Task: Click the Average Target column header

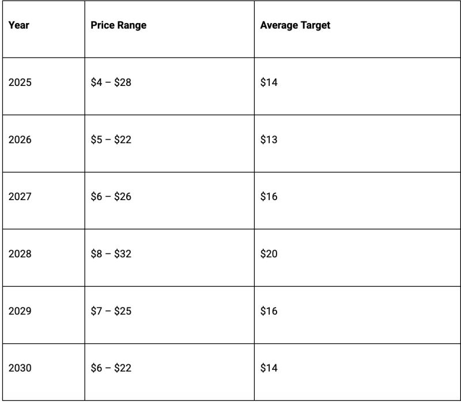Action: [x=295, y=25]
